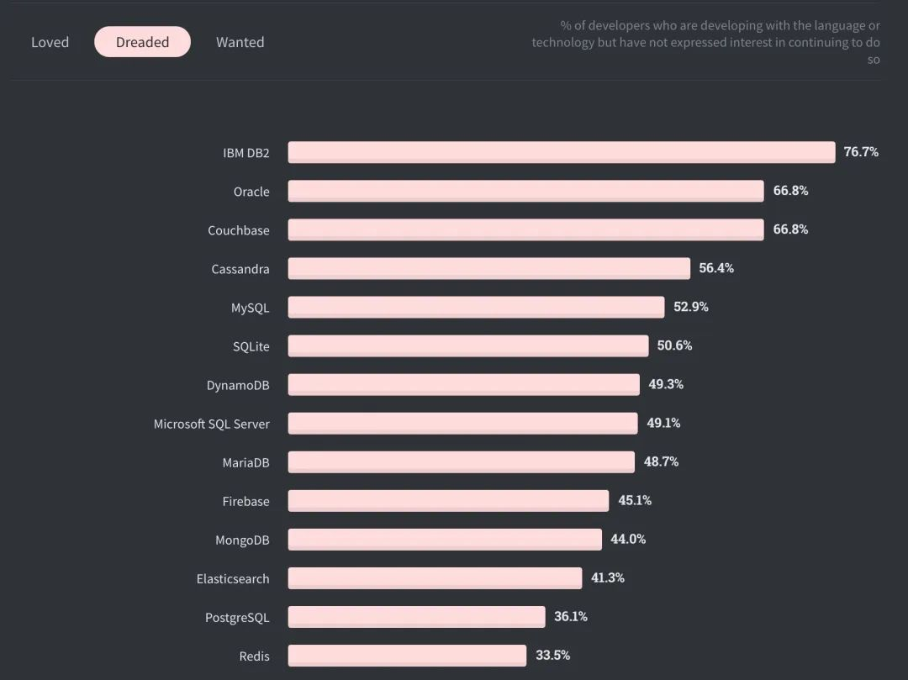Select the MariaDB bar
The image size is (908, 680).
(x=461, y=462)
